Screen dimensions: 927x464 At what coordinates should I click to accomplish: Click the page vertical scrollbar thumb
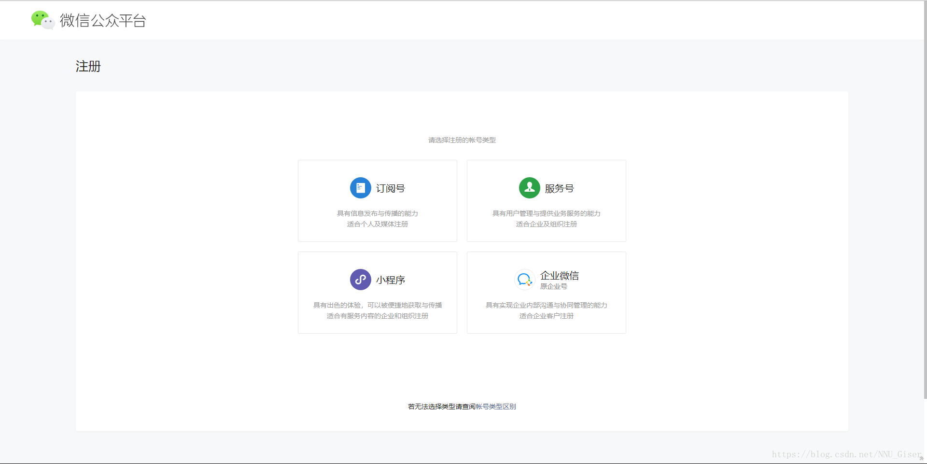click(925, 199)
